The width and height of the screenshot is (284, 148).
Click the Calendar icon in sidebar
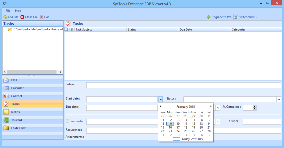(x=6, y=88)
